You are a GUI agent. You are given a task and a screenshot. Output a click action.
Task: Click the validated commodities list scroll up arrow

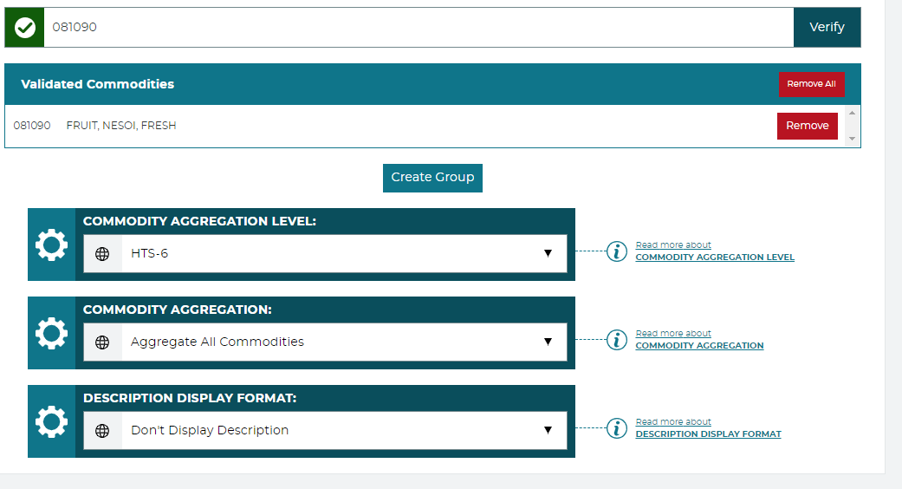point(852,113)
